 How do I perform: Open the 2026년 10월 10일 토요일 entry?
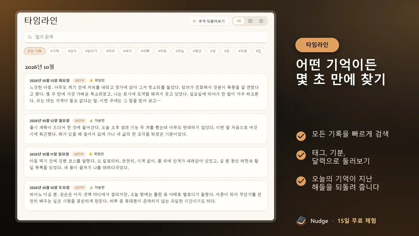[x=146, y=196]
